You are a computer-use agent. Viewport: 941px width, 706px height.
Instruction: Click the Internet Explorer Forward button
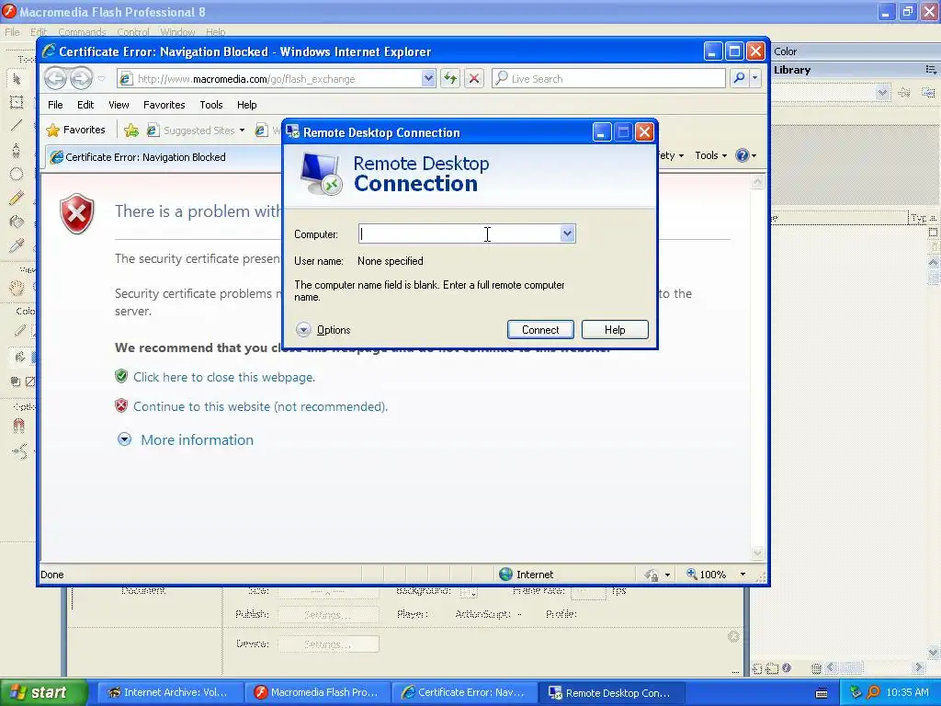pos(81,78)
